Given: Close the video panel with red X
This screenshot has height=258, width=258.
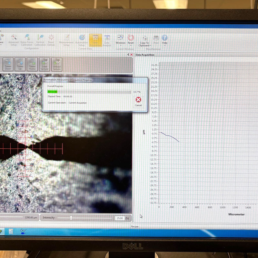Looking at the screenshot, I should coord(132,55).
